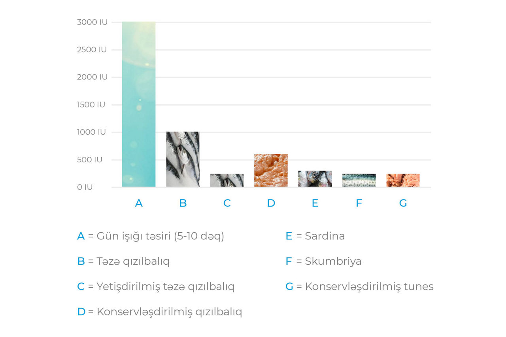This screenshot has width=506, height=337.
Task: Select legend entry Təzə qızılbalıq
Action: (x=123, y=262)
